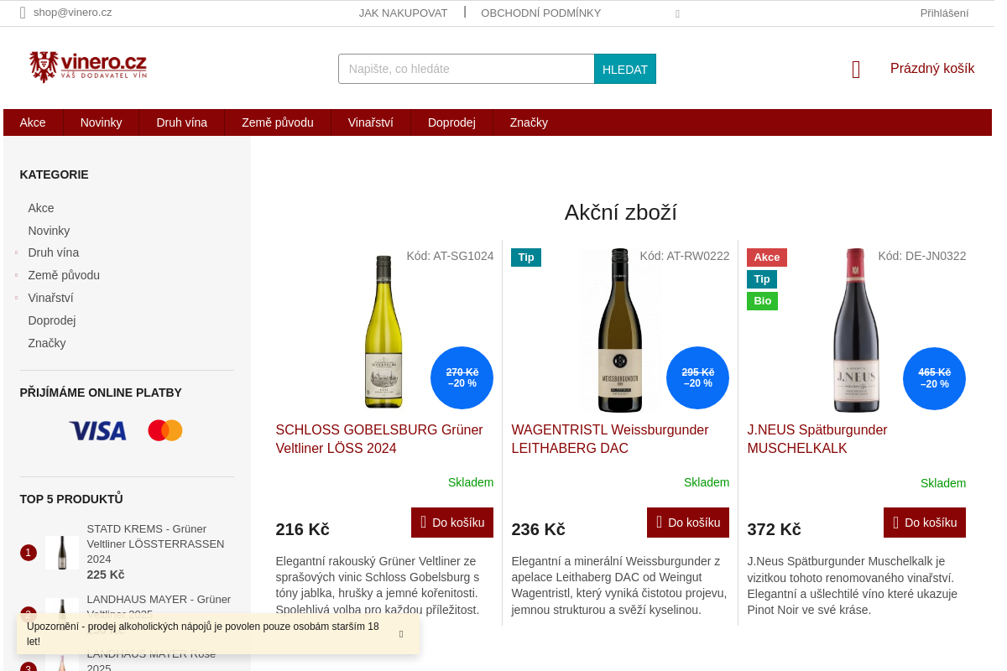Click the Bio tag on J.Neus product
The width and height of the screenshot is (1007, 671).
[762, 301]
